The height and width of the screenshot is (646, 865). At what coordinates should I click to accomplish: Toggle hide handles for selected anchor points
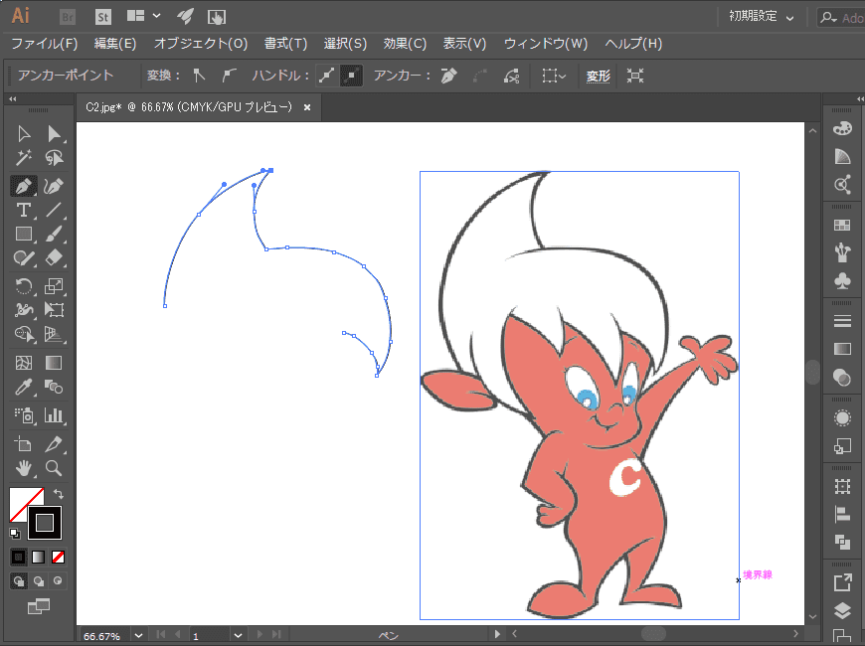tap(351, 76)
